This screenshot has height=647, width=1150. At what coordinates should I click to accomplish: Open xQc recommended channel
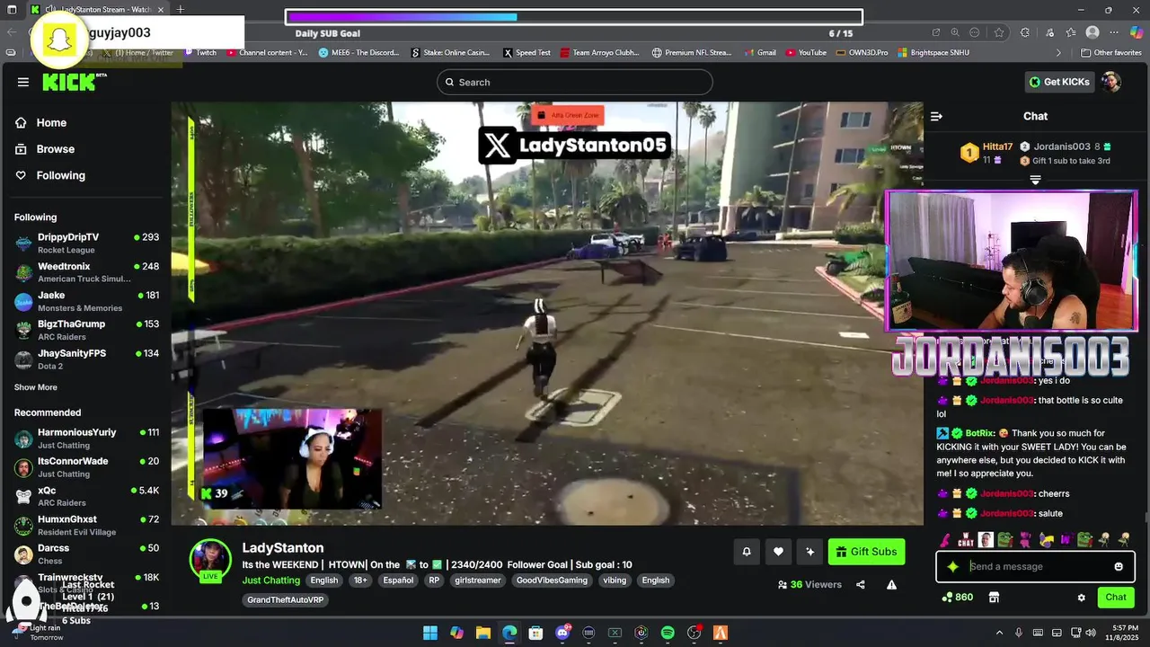(86, 496)
